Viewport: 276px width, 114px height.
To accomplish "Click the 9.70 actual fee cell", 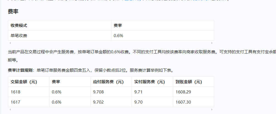I will (139, 102).
